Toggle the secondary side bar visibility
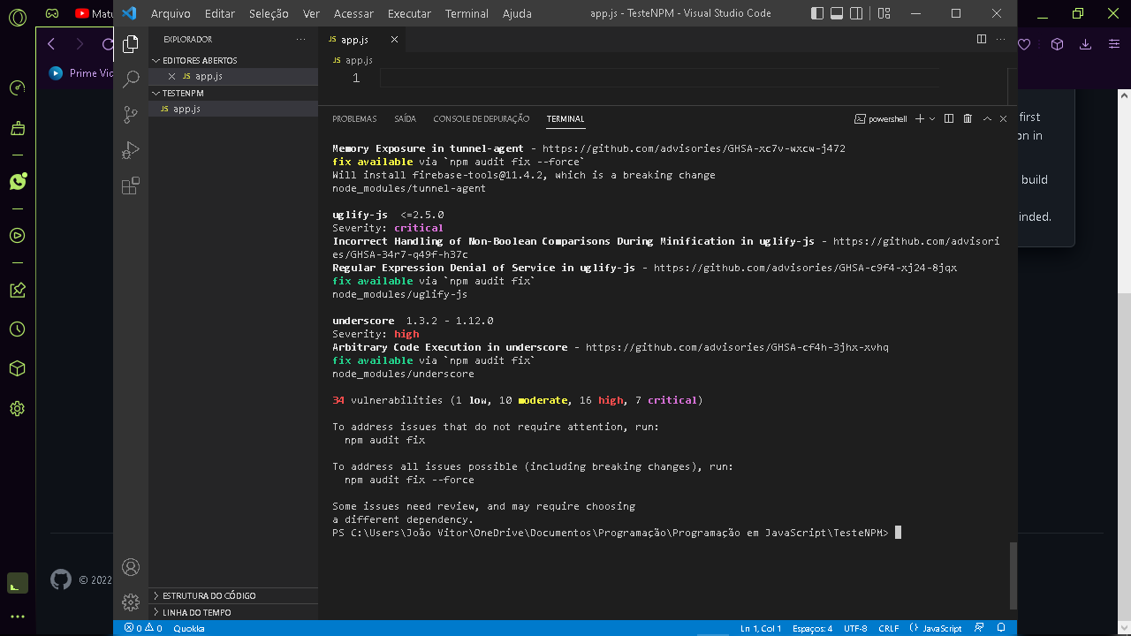Image resolution: width=1131 pixels, height=636 pixels. pyautogui.click(x=856, y=13)
